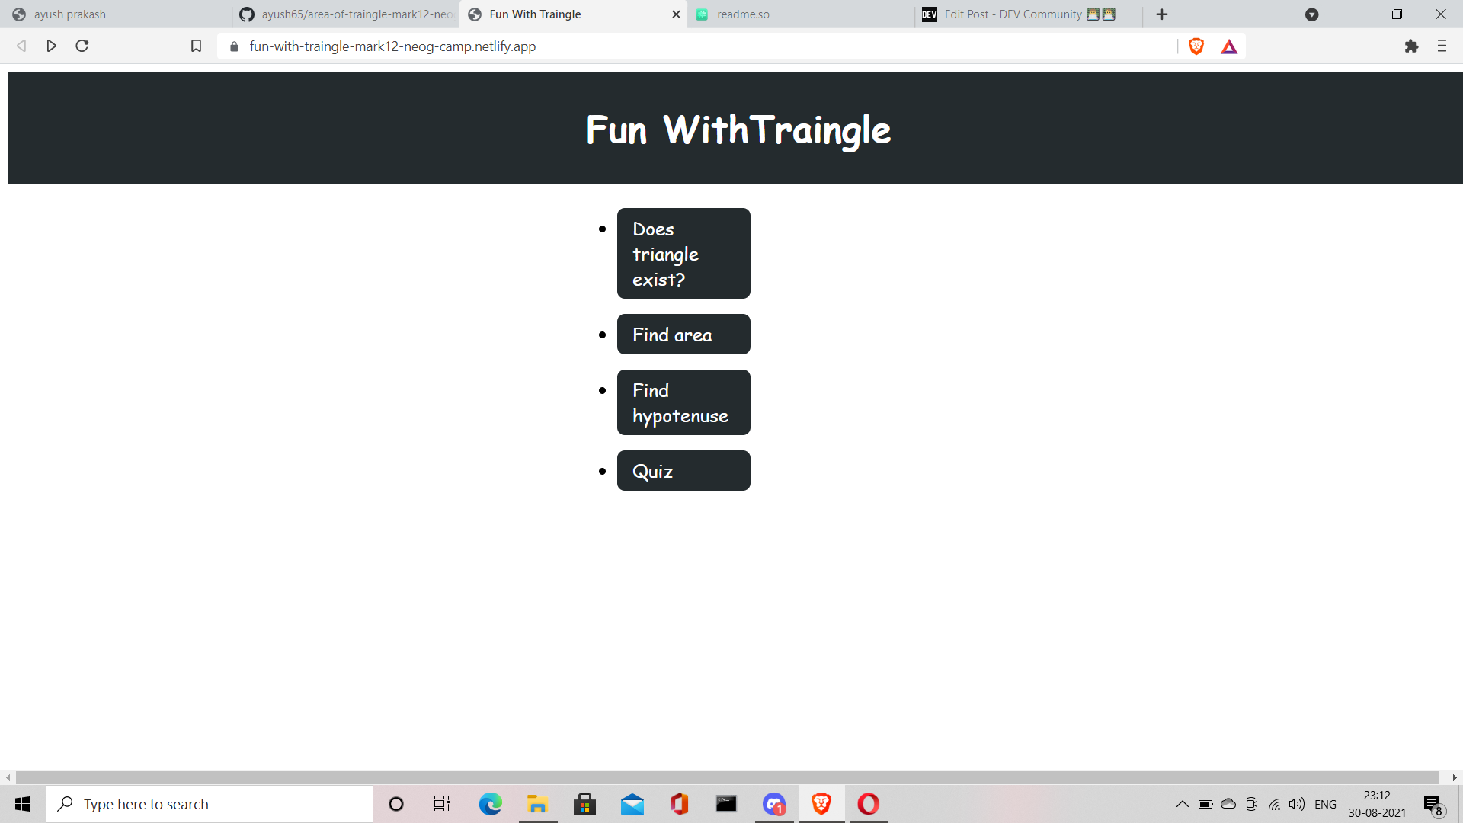1463x823 pixels.
Task: Click the Brave Shields lion icon
Action: [x=1196, y=46]
